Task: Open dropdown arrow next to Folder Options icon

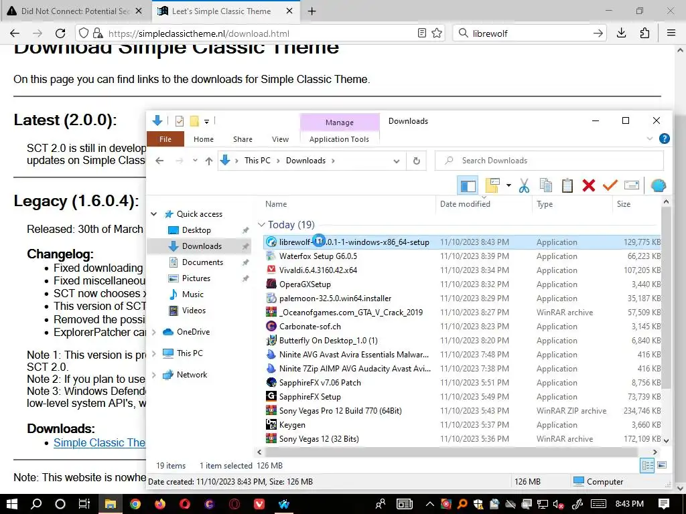Action: (508, 186)
